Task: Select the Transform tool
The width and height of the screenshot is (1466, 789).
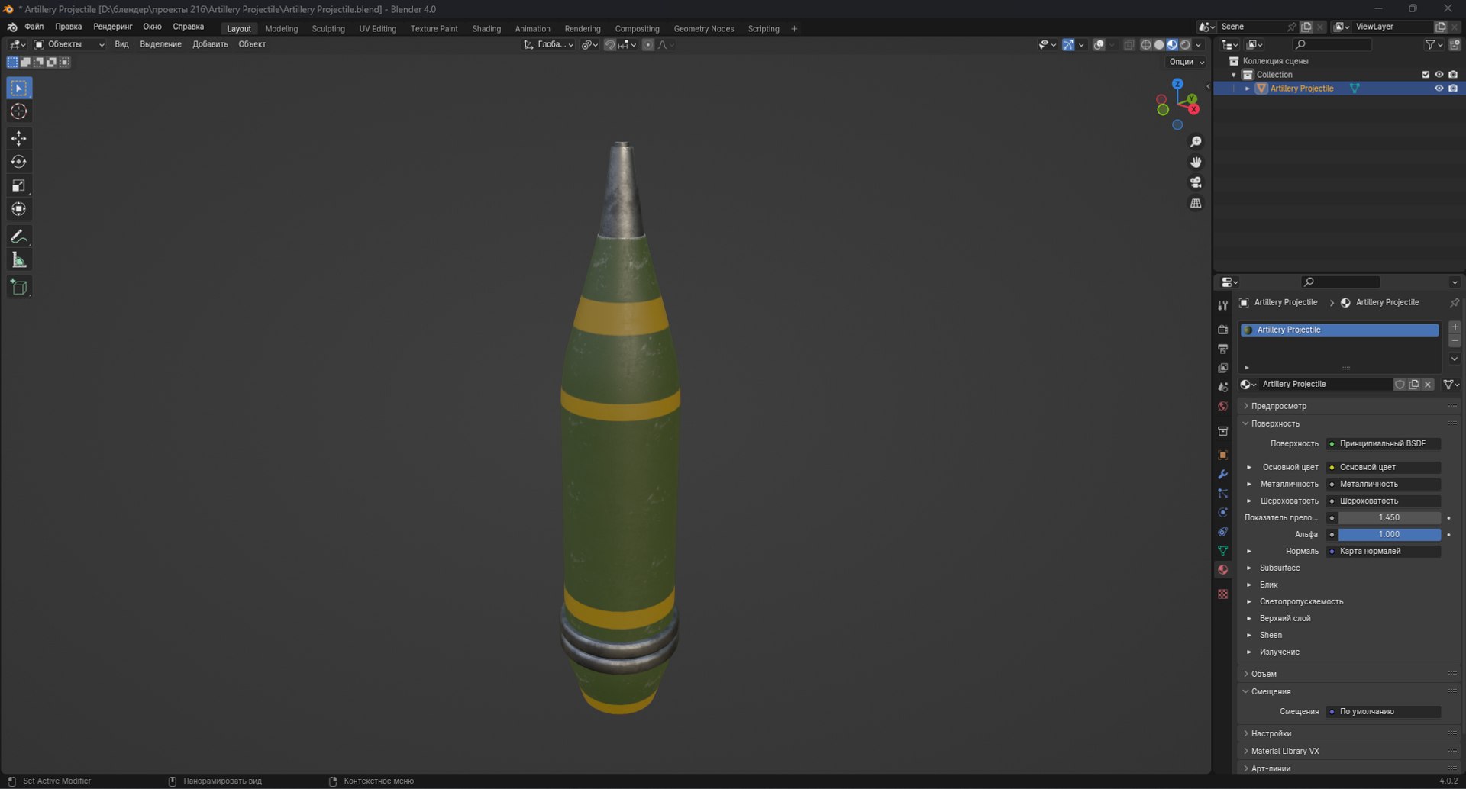Action: click(19, 209)
